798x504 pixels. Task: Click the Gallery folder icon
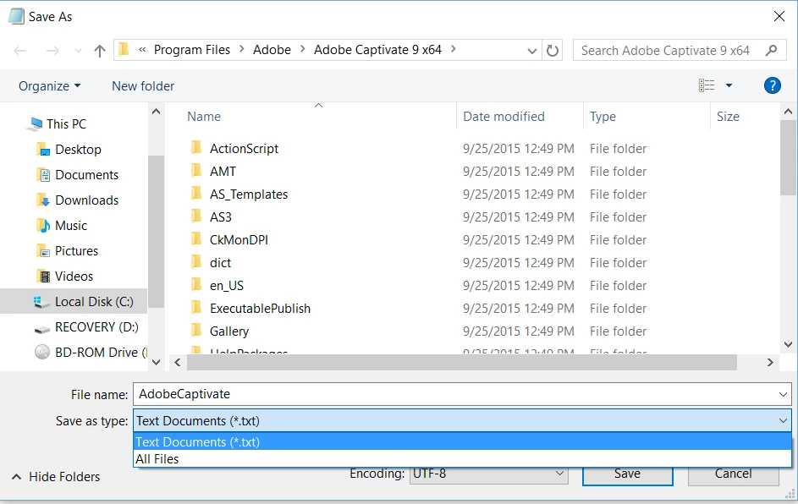point(196,331)
